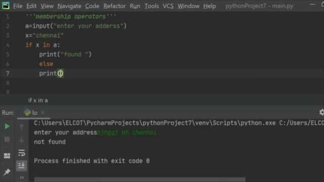Open the Refactor menu

point(114,6)
